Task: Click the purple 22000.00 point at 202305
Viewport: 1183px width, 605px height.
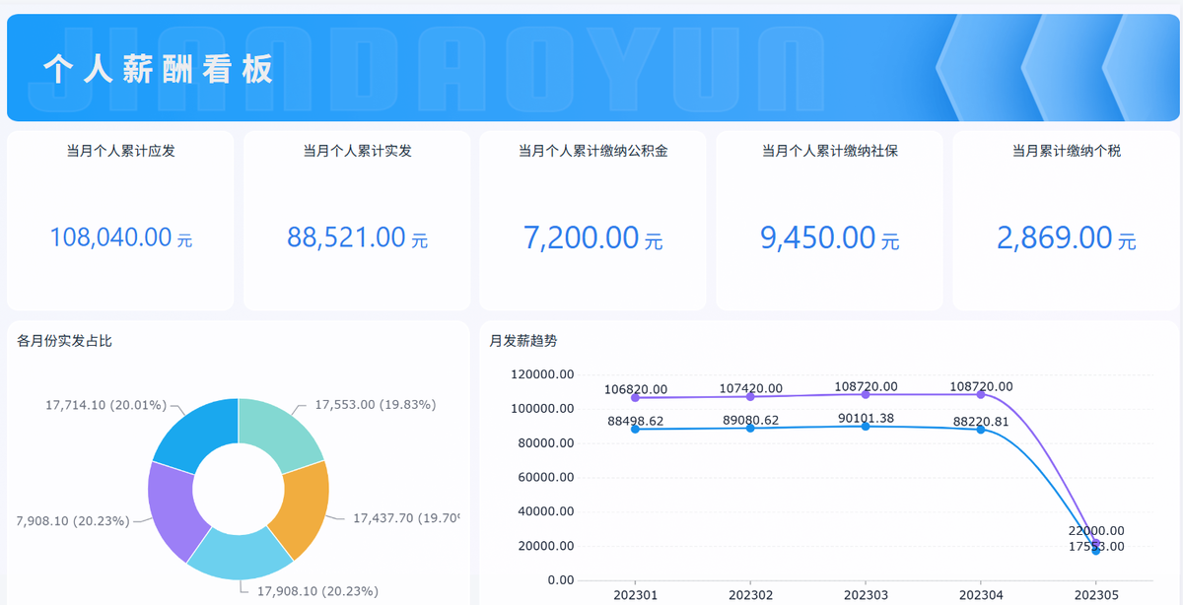Action: tap(1095, 541)
